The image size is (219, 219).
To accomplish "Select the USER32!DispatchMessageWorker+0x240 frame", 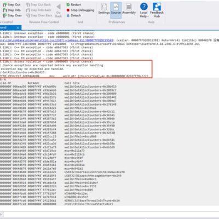I will tap(93, 176).
